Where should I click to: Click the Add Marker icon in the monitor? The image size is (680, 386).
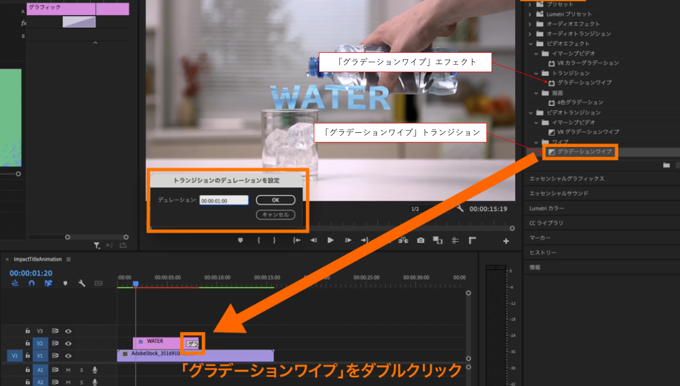click(240, 240)
